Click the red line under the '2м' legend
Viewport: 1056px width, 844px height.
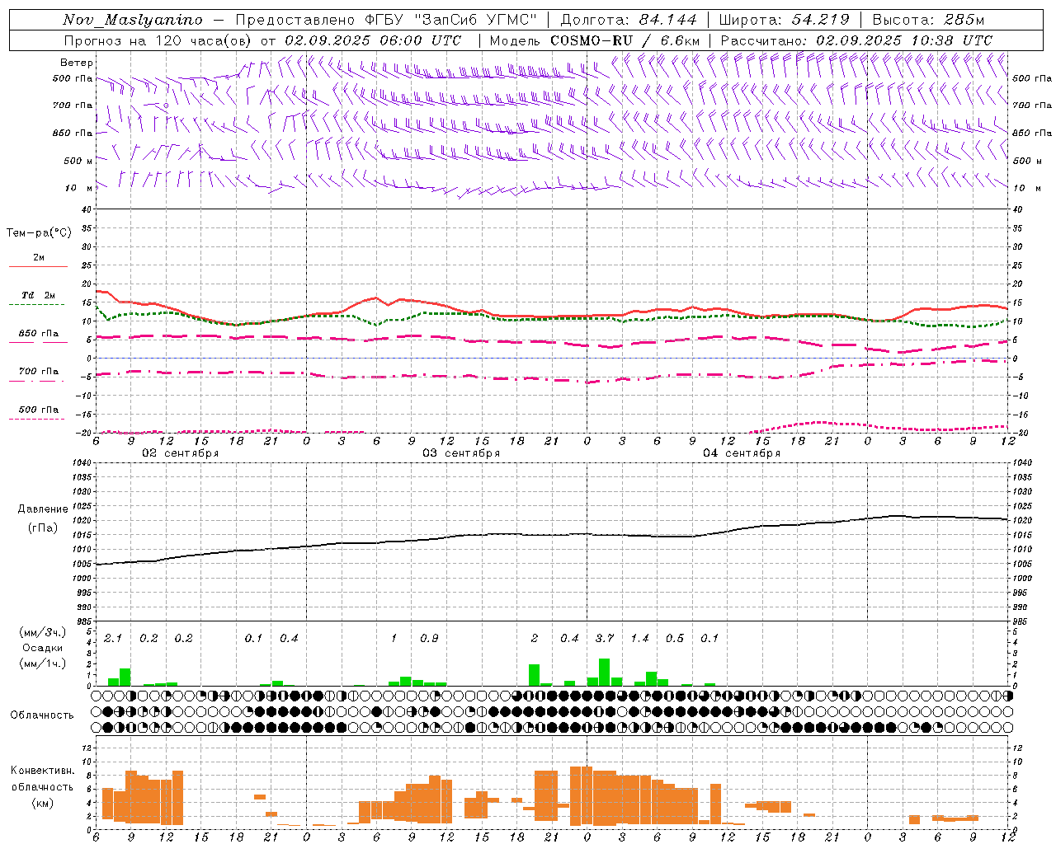click(38, 266)
